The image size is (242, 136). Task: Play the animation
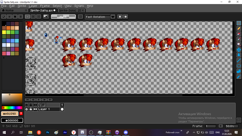[38, 100]
